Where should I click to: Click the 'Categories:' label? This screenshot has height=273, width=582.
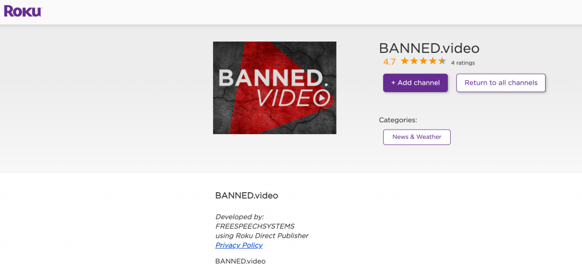398,120
